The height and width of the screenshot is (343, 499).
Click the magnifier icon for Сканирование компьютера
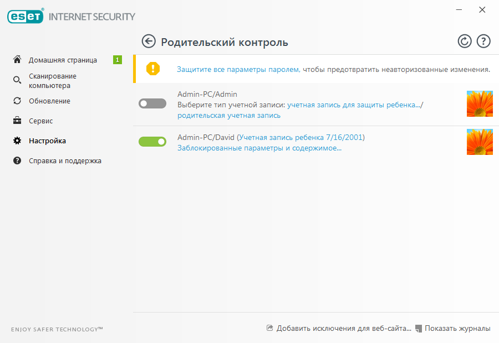coord(17,81)
